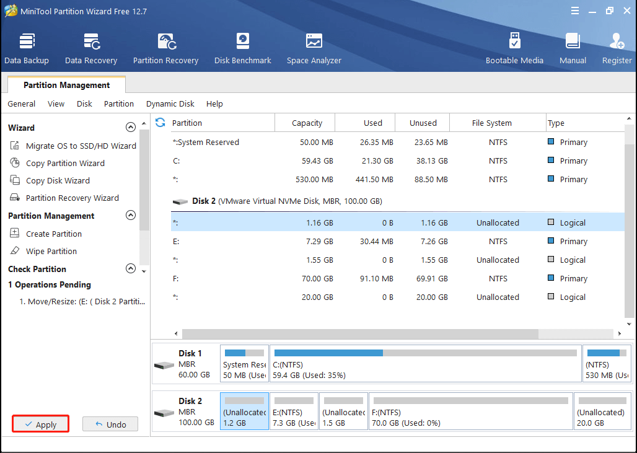Click the Wipe Partition link
This screenshot has width=637, height=453.
[x=51, y=251]
